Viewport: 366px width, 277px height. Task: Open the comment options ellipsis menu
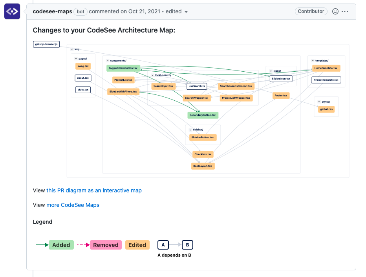pyautogui.click(x=345, y=11)
